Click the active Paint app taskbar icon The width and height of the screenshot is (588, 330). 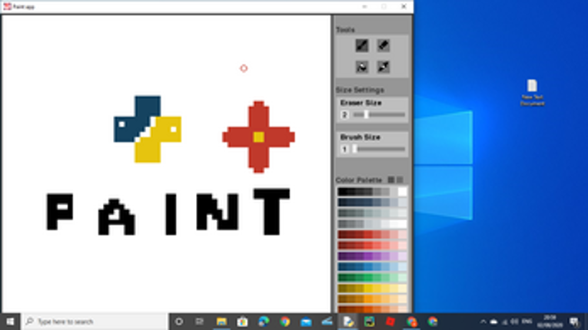click(x=348, y=322)
